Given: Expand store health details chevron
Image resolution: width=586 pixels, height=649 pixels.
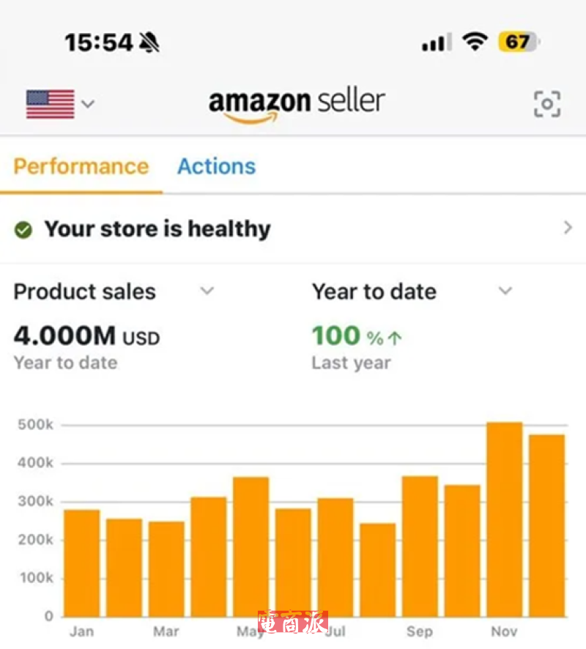Looking at the screenshot, I should pyautogui.click(x=568, y=229).
